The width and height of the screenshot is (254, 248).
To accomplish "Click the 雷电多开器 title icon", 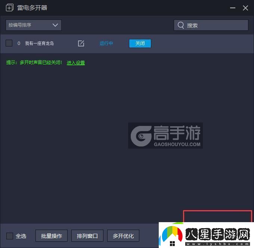I will coord(10,7).
